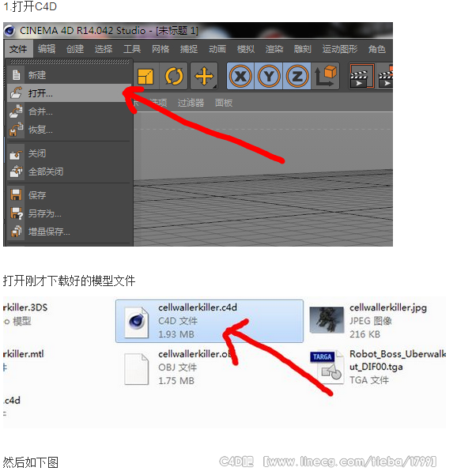
Task: Open the 网格 menu
Action: click(x=161, y=49)
